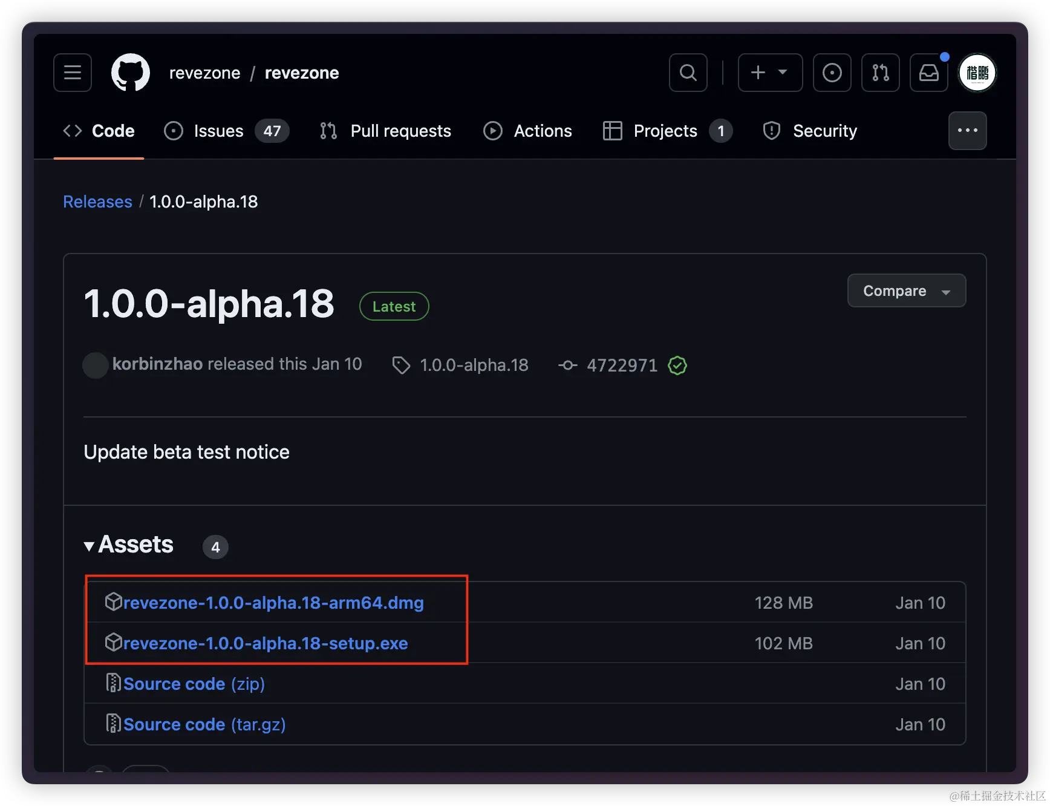Click the file icon beside Source code (tar.gz)
This screenshot has width=1050, height=806.
[x=113, y=723]
